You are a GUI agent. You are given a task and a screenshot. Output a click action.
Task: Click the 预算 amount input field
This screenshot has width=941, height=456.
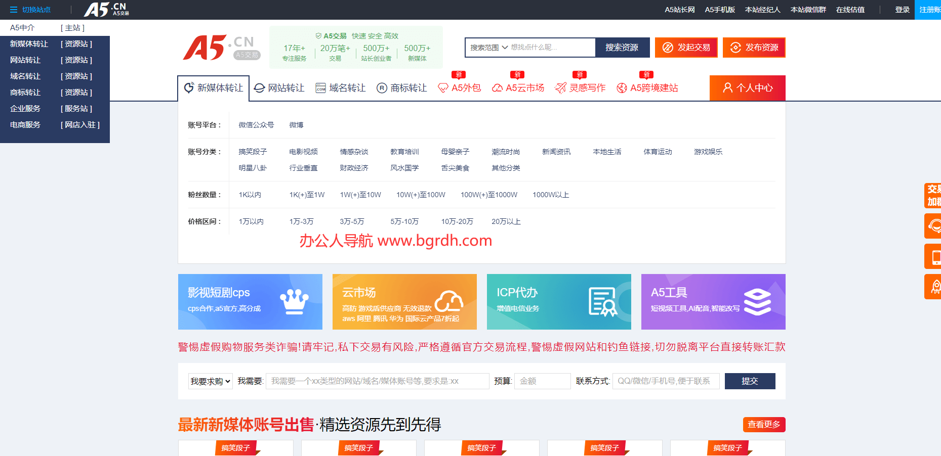click(x=542, y=381)
